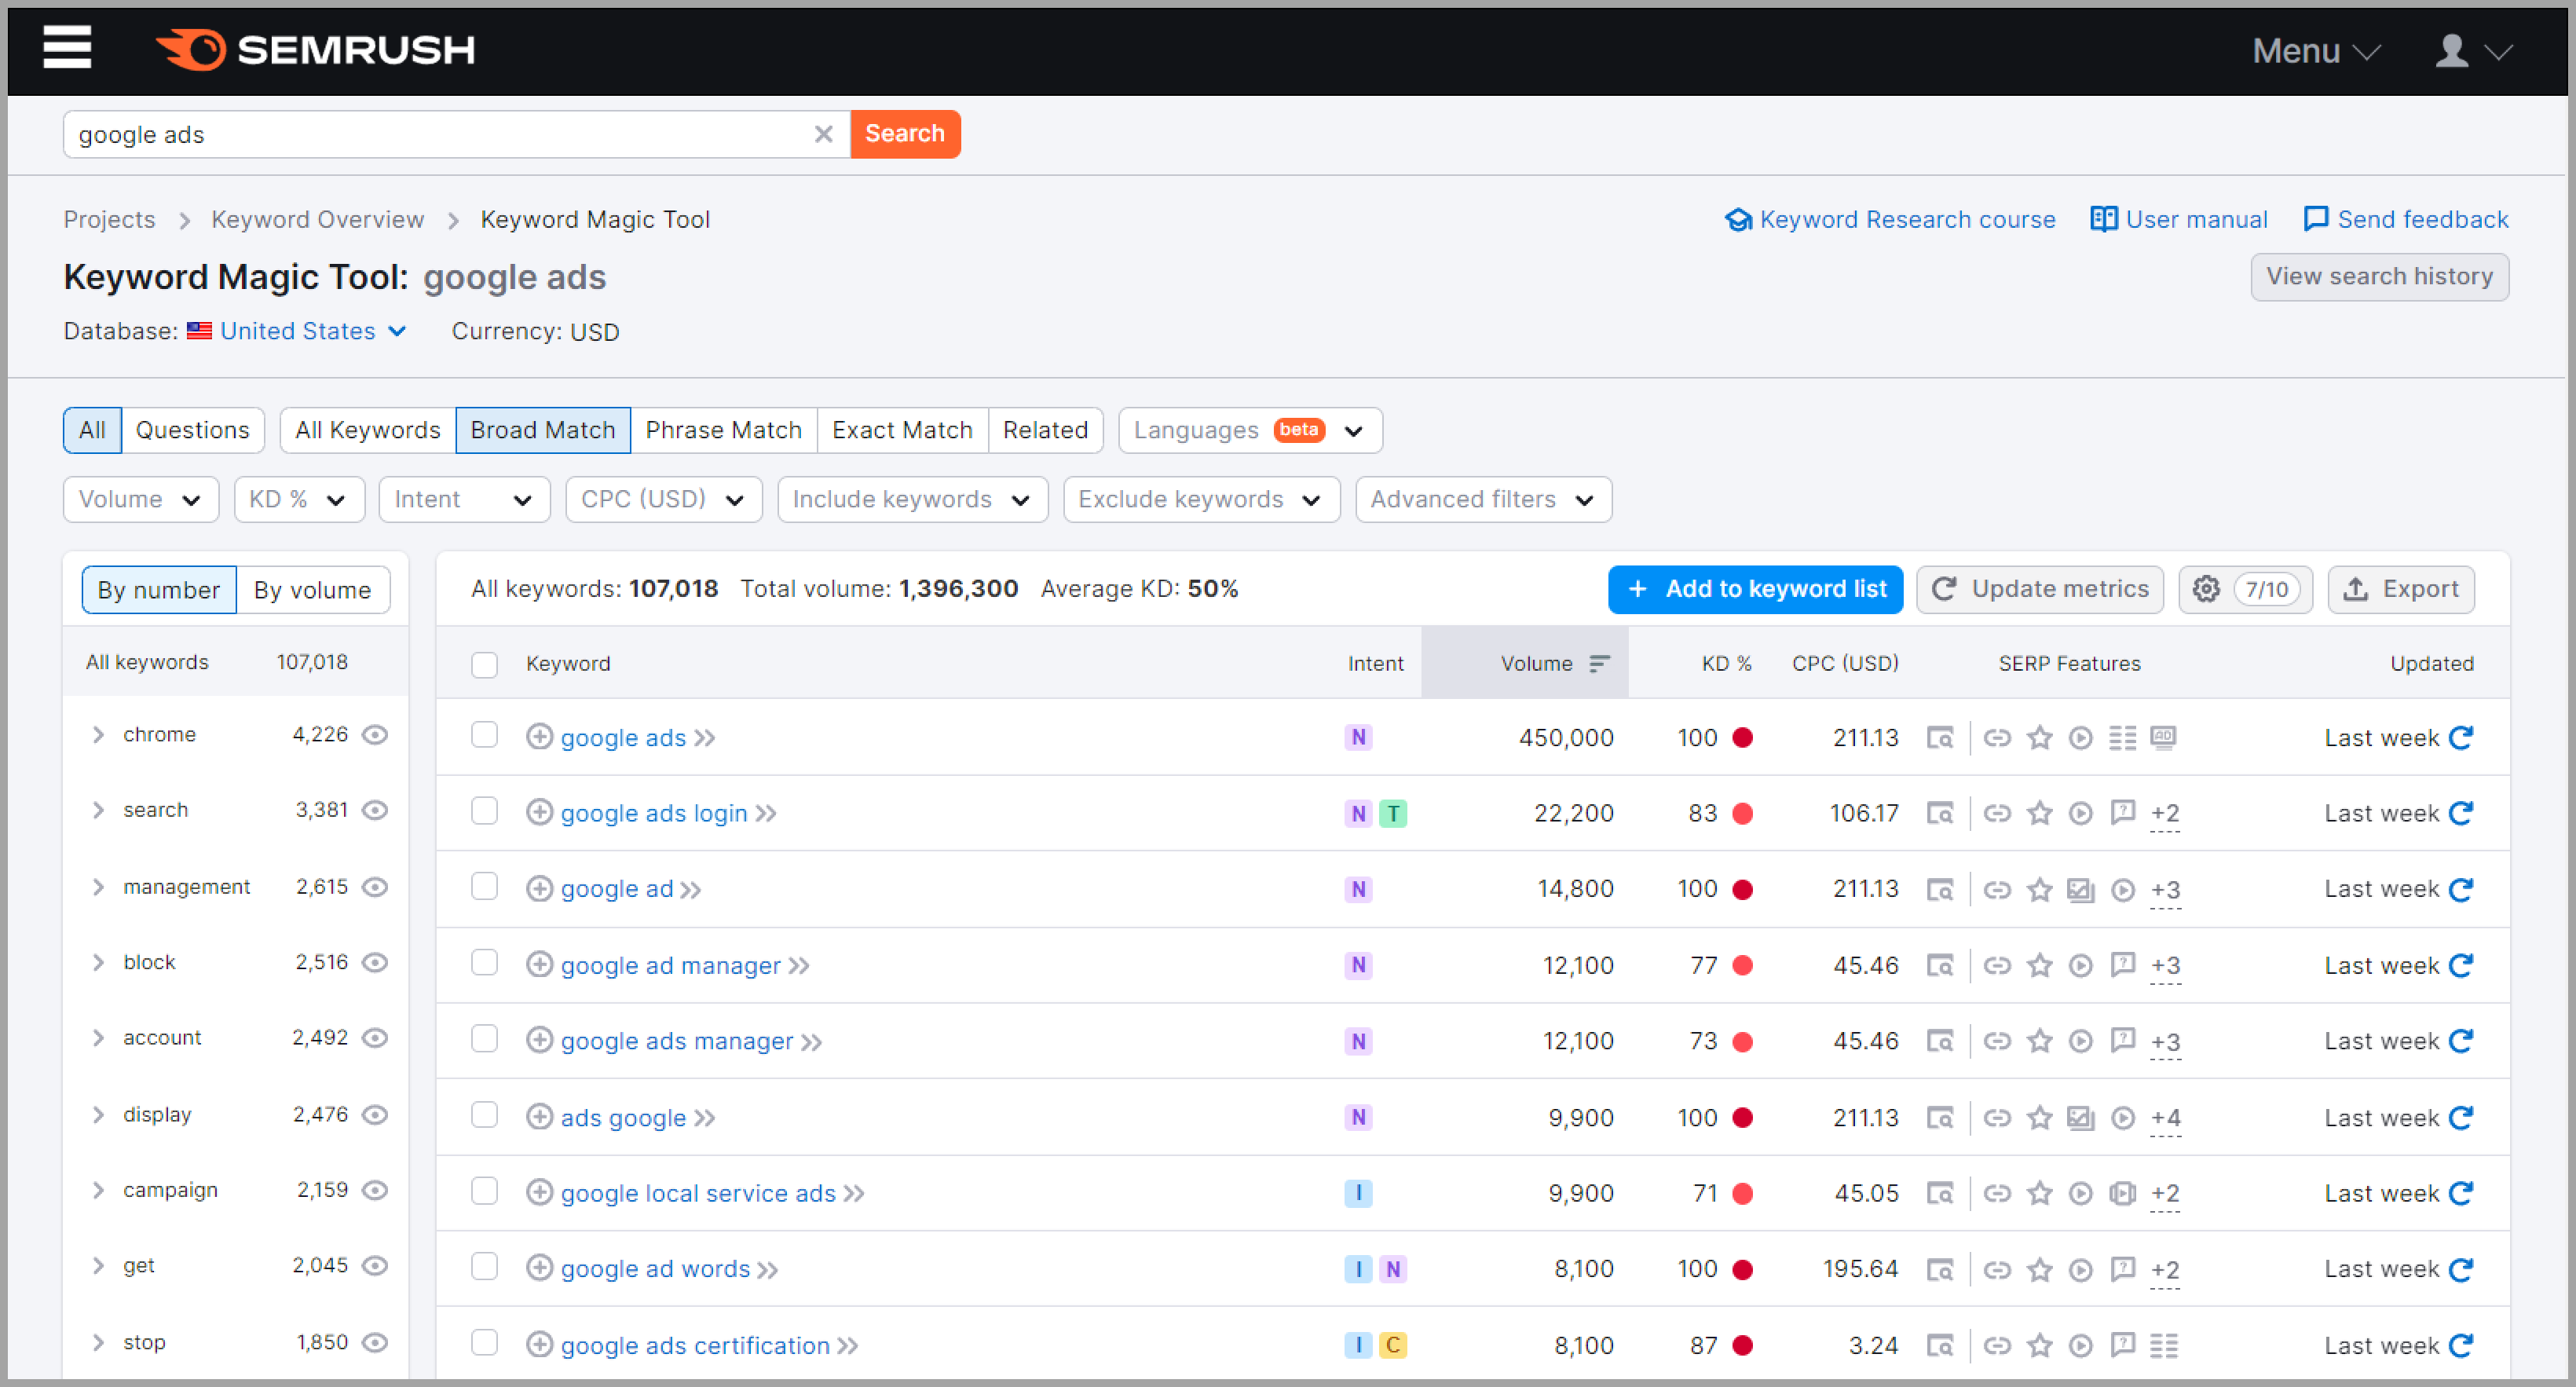The width and height of the screenshot is (2576, 1387).
Task: Open the Keyword Research course link
Action: (1890, 220)
